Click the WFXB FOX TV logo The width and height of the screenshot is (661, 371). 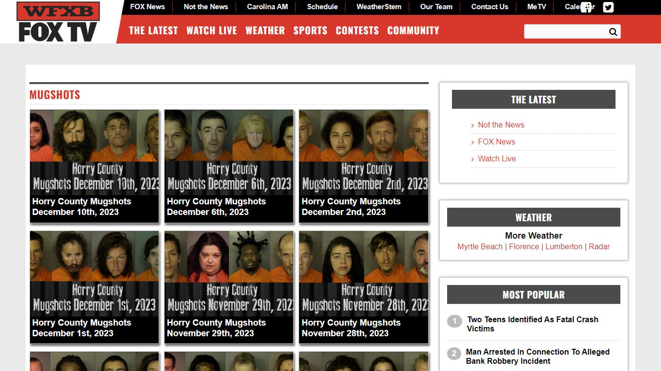(x=58, y=22)
